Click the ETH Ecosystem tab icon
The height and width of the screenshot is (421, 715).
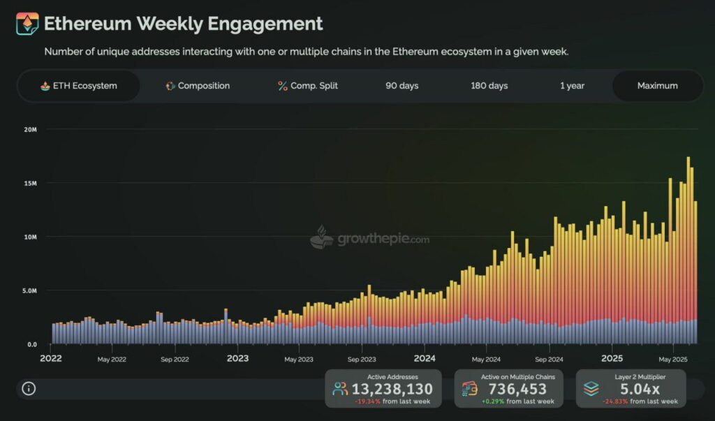45,86
